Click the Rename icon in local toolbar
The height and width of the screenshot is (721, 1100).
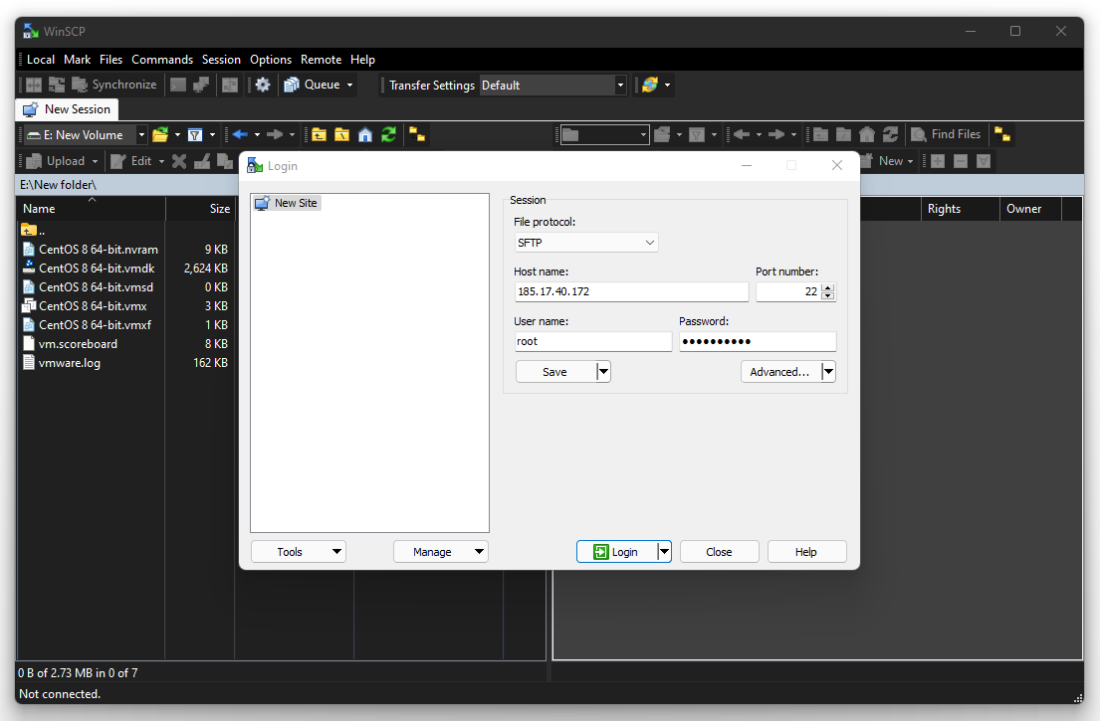(202, 161)
